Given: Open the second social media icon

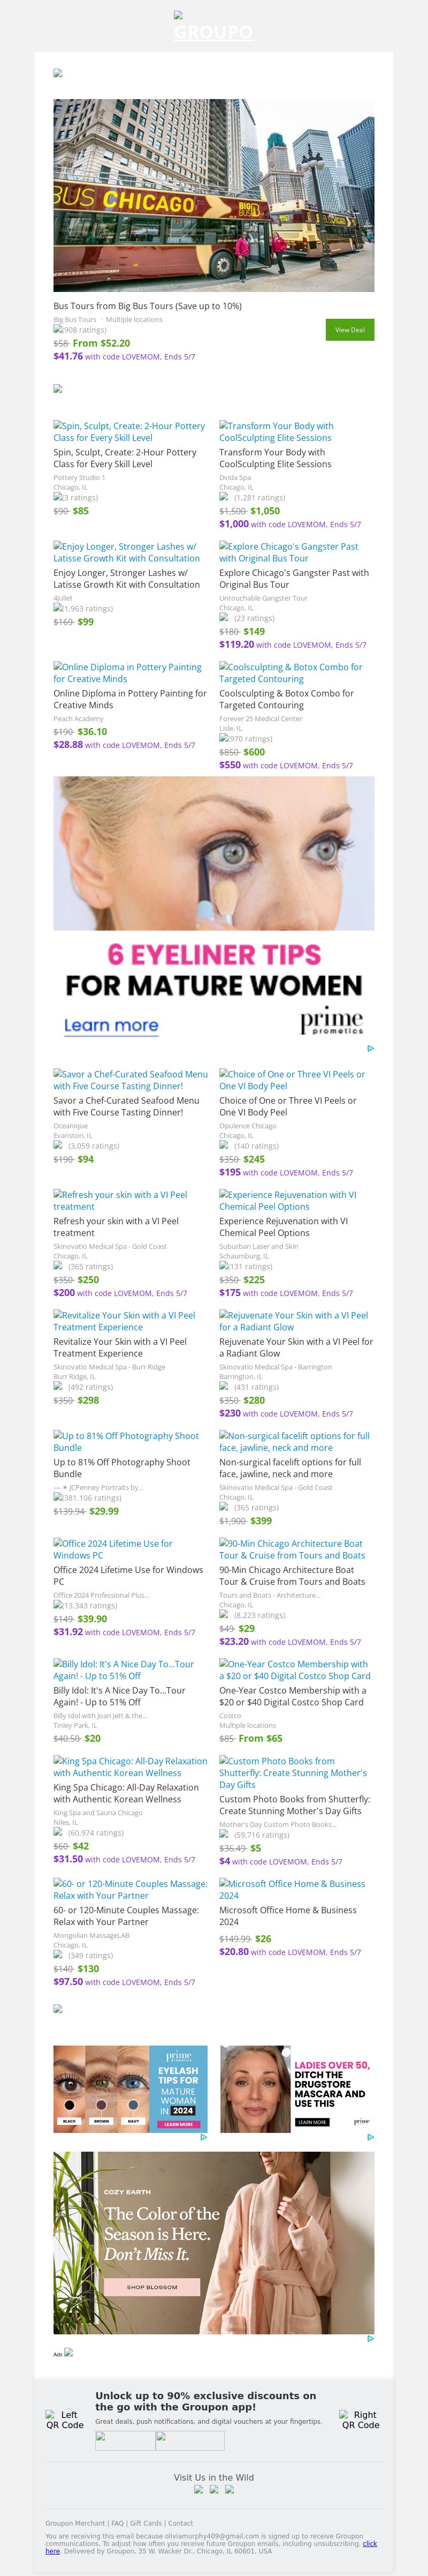Looking at the screenshot, I should point(213,2489).
